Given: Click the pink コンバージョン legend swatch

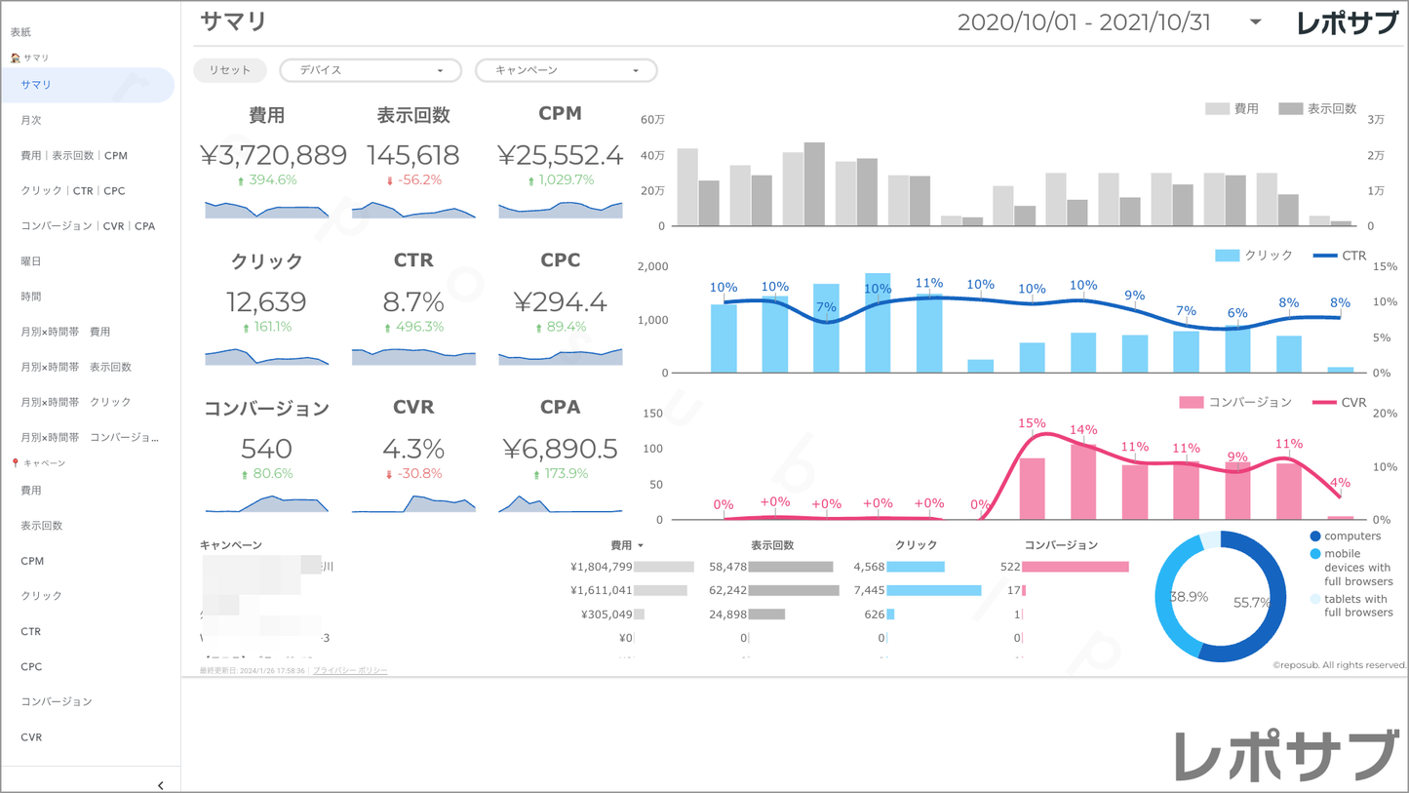Looking at the screenshot, I should [x=1191, y=402].
